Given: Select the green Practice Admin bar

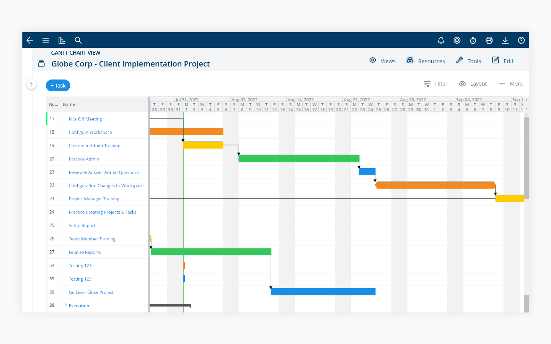Looking at the screenshot, I should tap(299, 158).
